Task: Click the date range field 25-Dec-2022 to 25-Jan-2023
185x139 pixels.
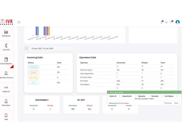Action: (51, 49)
